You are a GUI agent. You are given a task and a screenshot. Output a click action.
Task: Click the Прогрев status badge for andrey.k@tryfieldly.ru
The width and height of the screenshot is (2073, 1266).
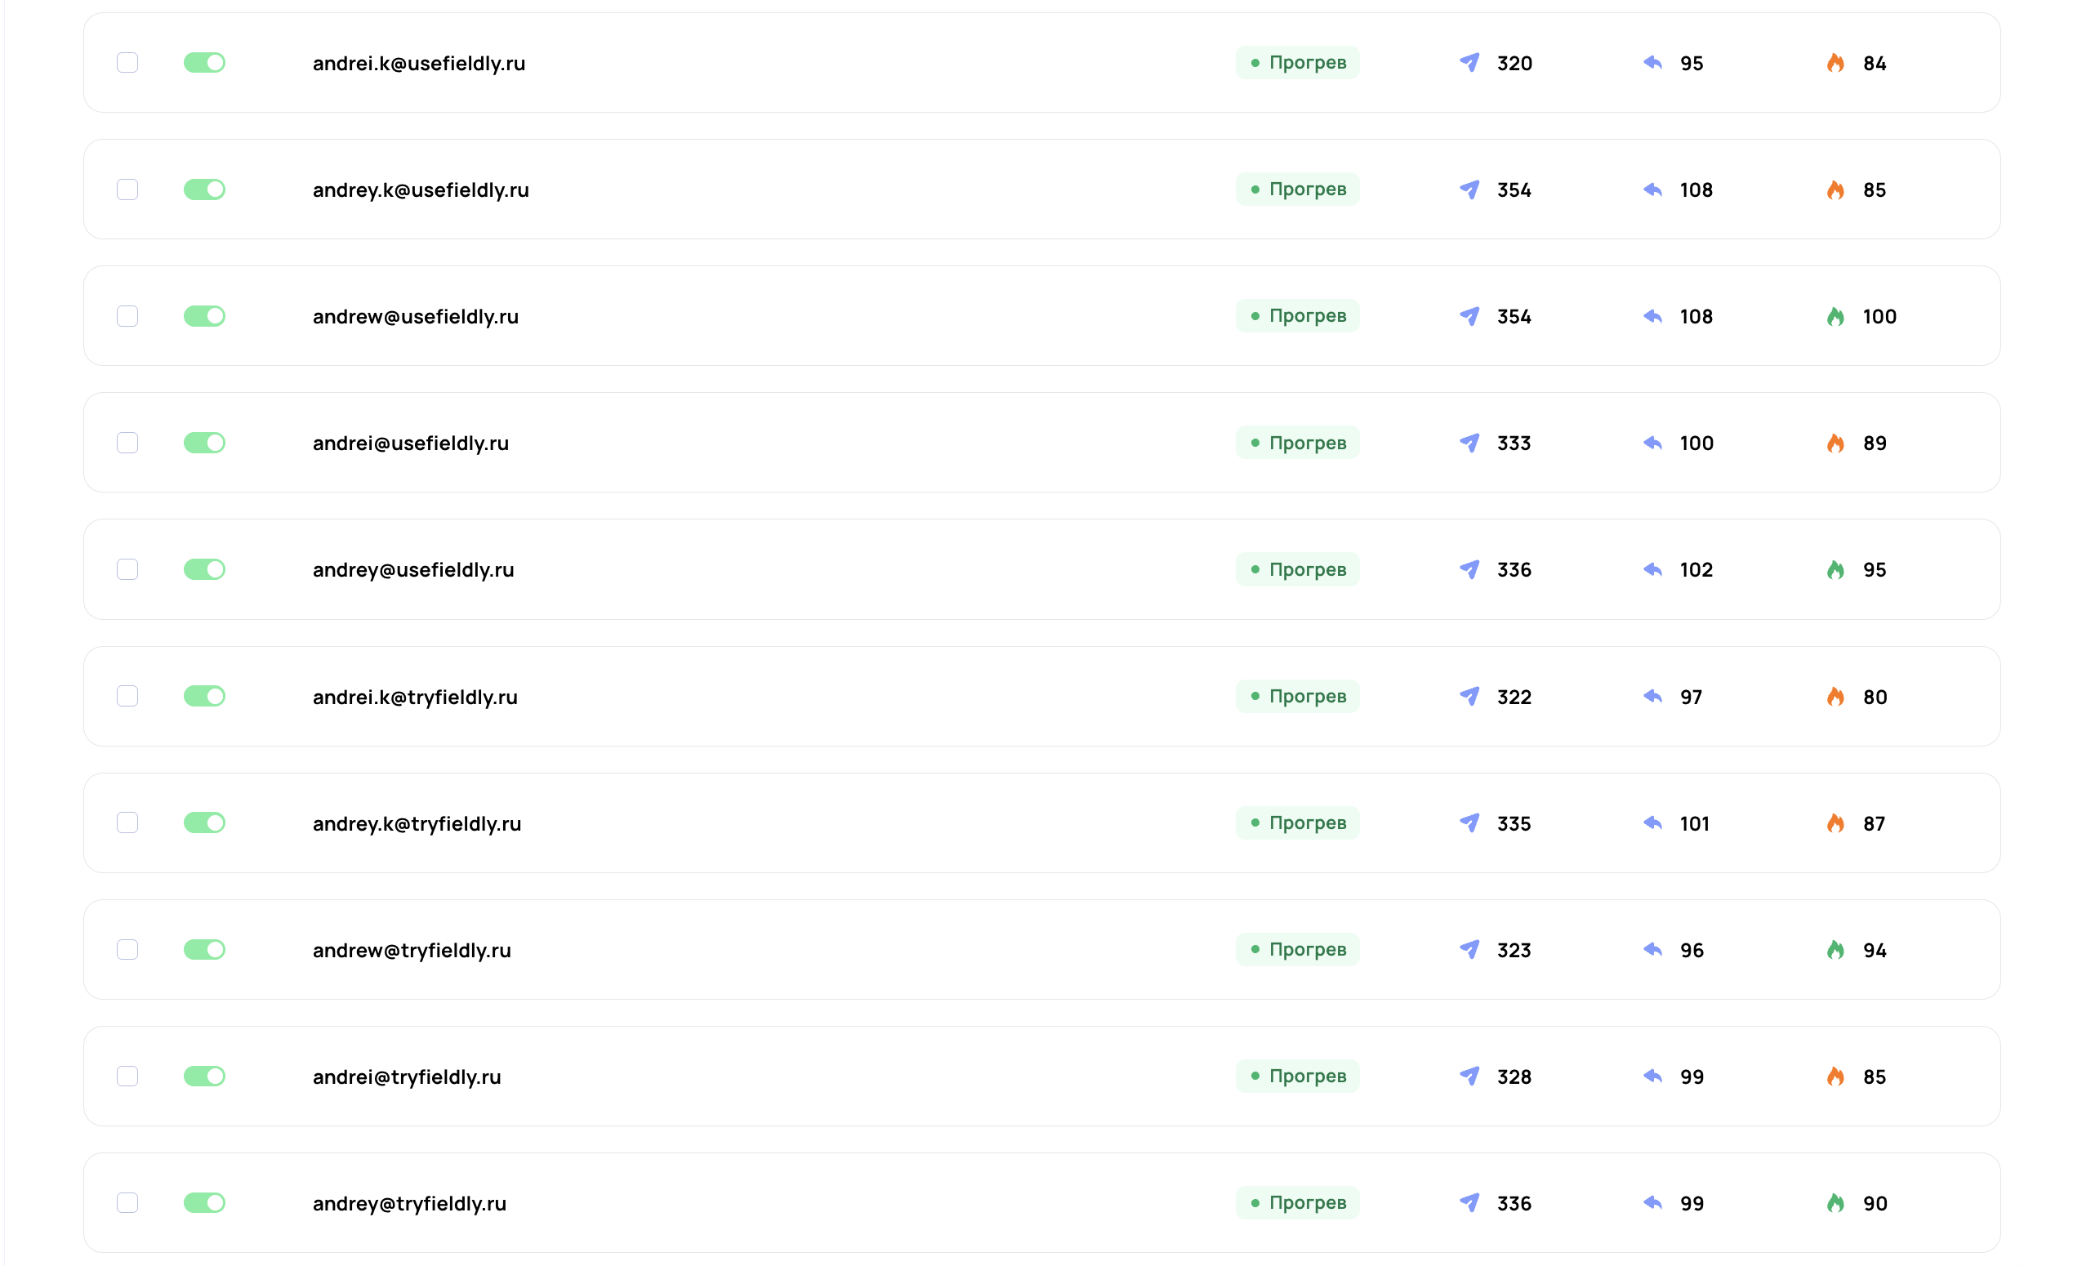(1297, 822)
